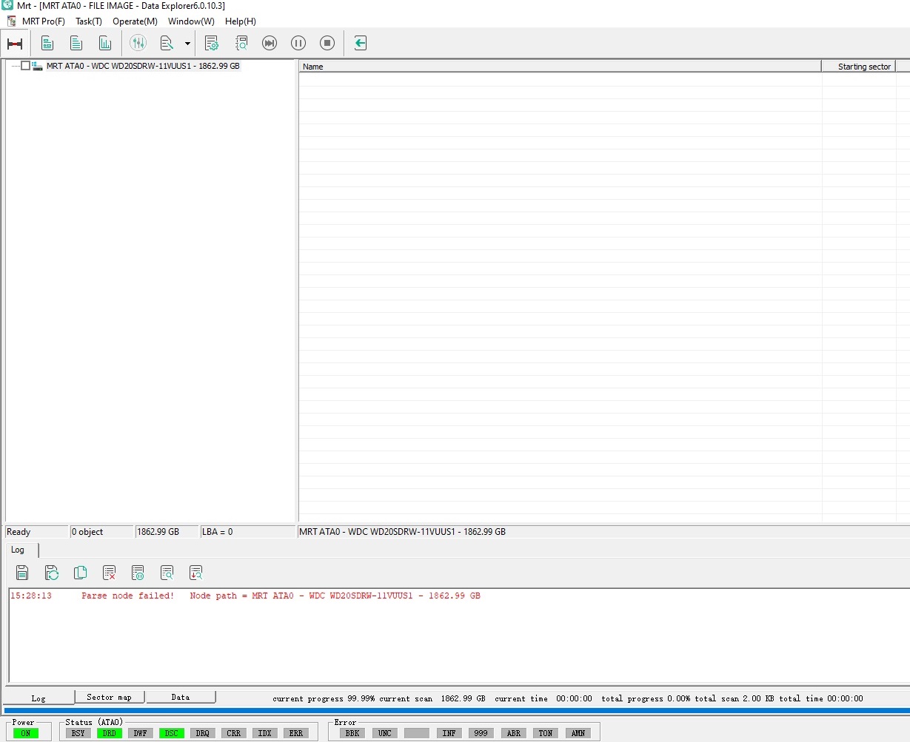Select the Log tab above the log toolbar
Viewport: 910px width, 742px height.
19,550
